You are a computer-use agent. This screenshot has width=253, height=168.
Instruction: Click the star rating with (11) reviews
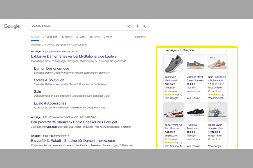(x=173, y=143)
